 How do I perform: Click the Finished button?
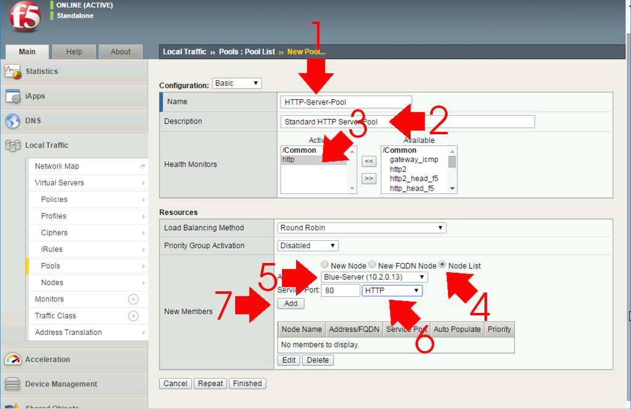pyautogui.click(x=247, y=383)
